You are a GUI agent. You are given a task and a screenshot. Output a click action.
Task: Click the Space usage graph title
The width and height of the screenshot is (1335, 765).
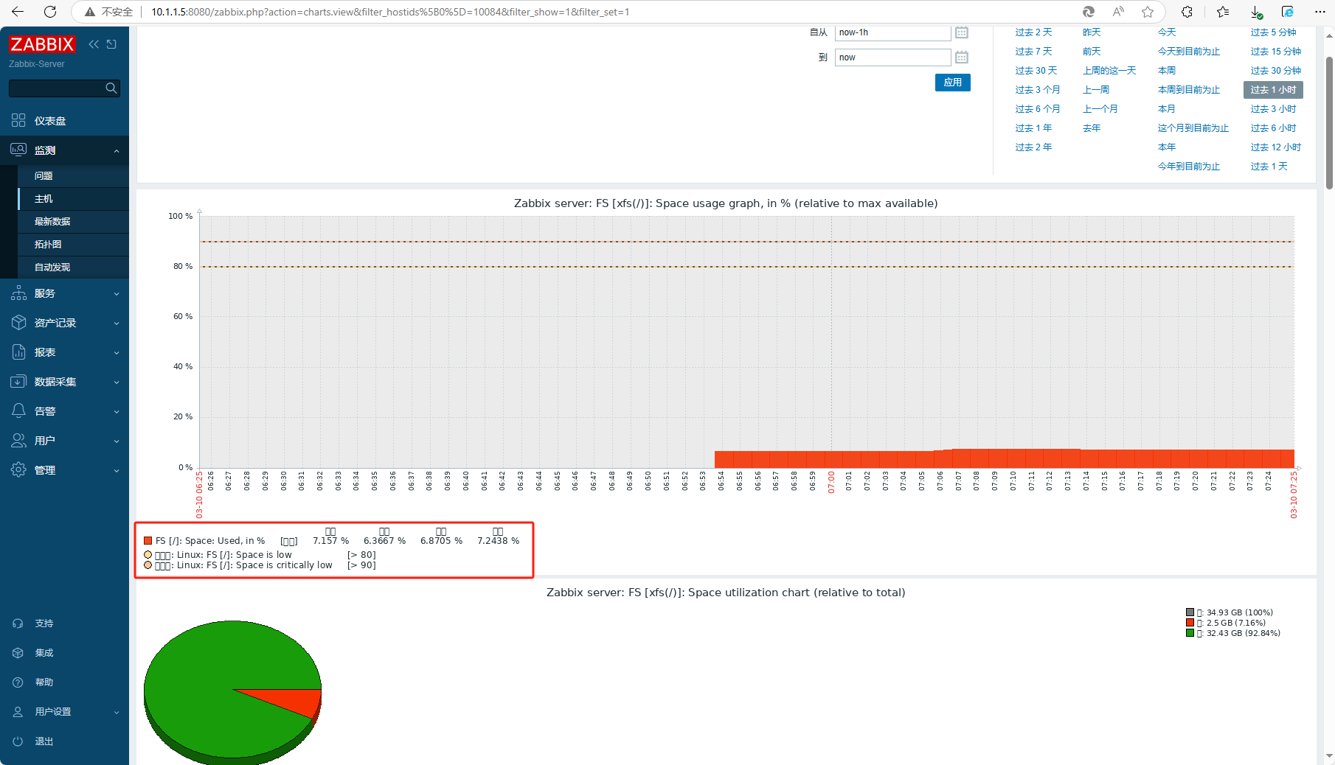click(x=726, y=203)
